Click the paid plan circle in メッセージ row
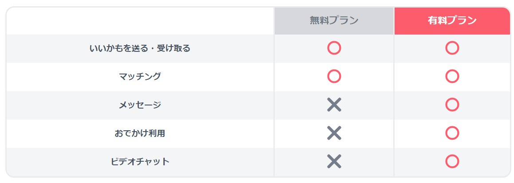The width and height of the screenshot is (514, 183). [x=452, y=105]
